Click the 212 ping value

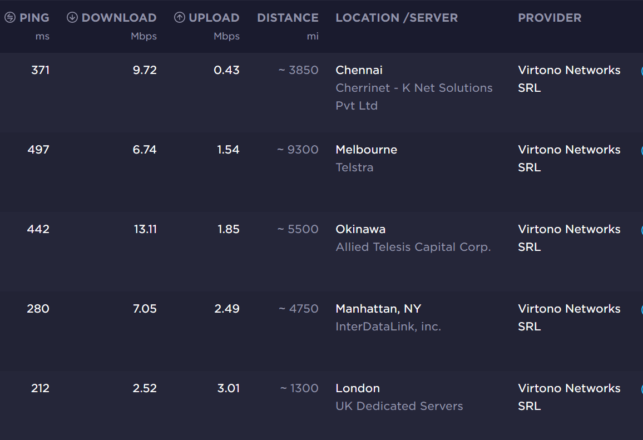40,388
